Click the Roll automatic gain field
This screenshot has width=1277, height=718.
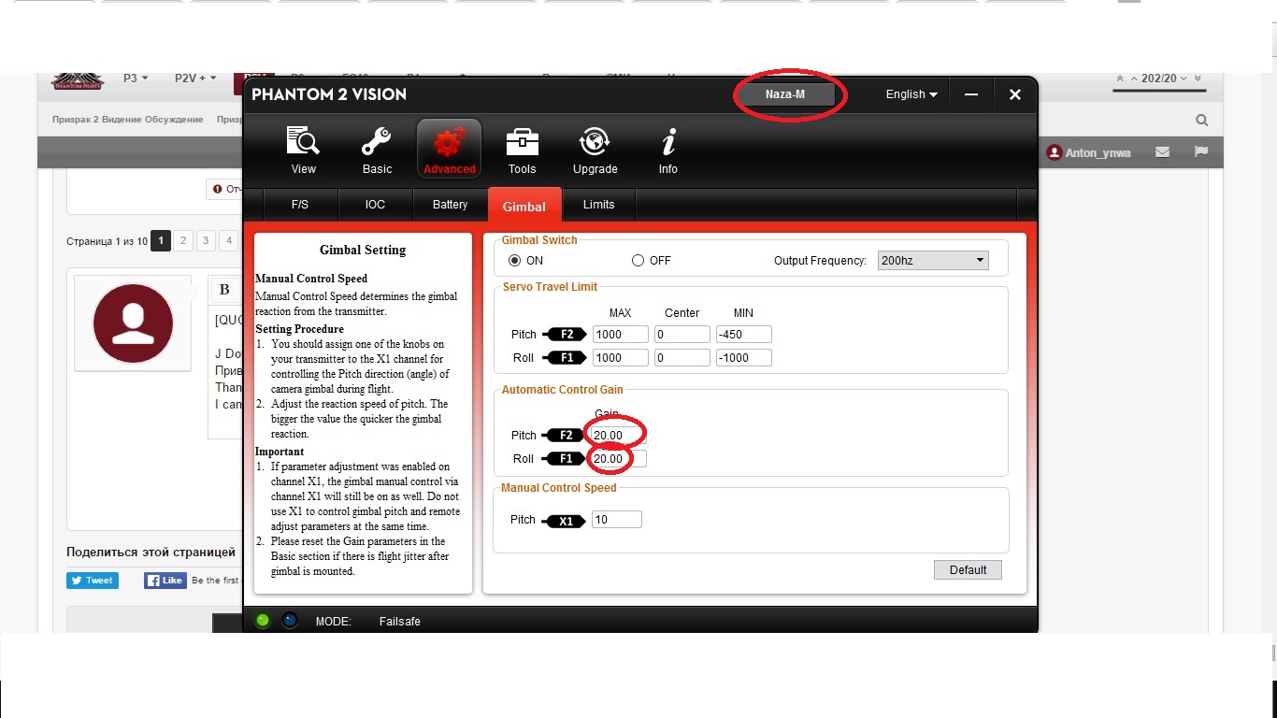(x=619, y=458)
